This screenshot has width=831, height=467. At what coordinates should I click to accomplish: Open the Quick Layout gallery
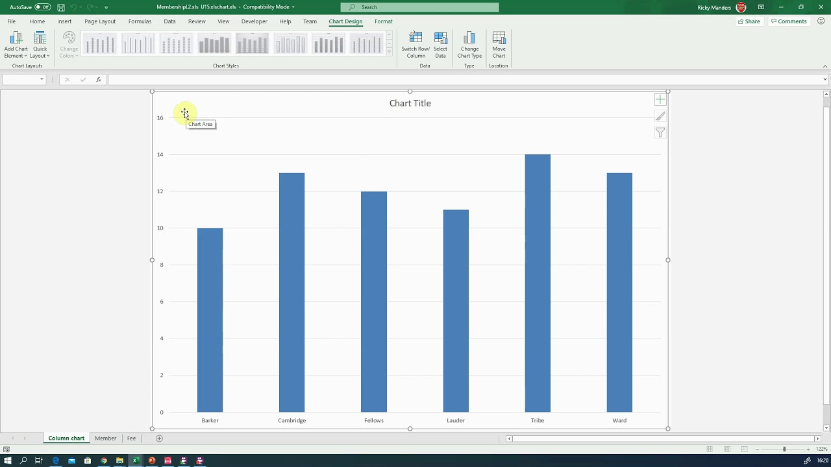click(40, 45)
